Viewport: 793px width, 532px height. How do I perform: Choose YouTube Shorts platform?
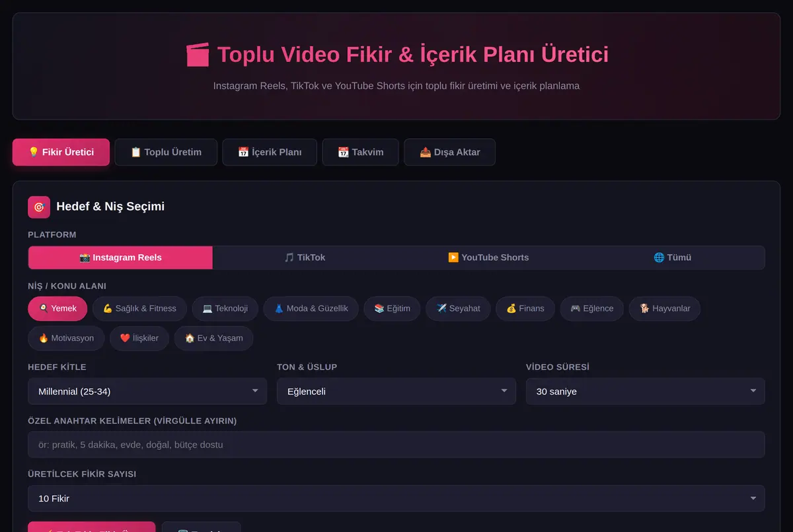[488, 257]
